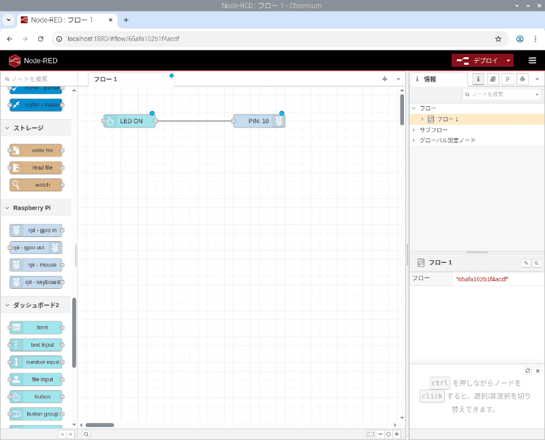Open the debug messages bug icon
Viewport: 545px width, 440px height.
[523, 79]
